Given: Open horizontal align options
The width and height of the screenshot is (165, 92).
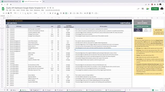Looking at the screenshot, I should click(x=71, y=13).
